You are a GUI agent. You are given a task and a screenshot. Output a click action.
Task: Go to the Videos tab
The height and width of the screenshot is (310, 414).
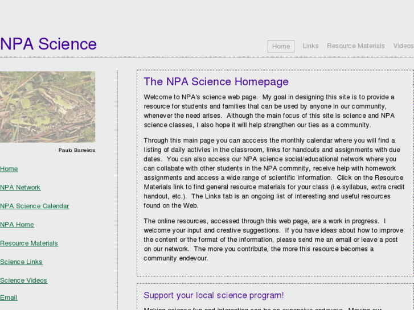[x=403, y=46]
